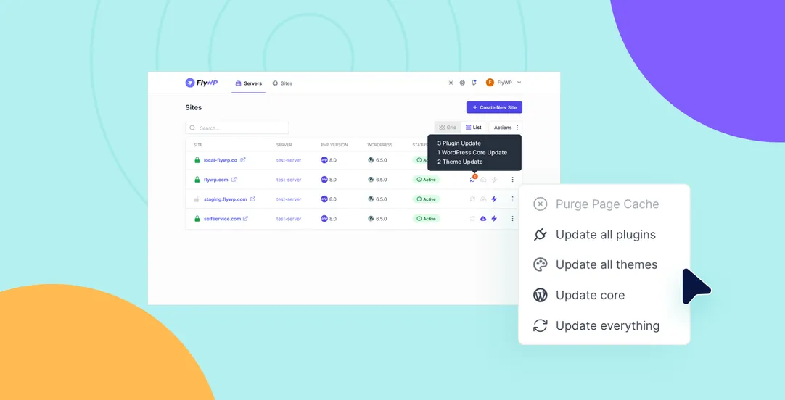Click '2 Theme Update' in tooltip

coord(460,162)
